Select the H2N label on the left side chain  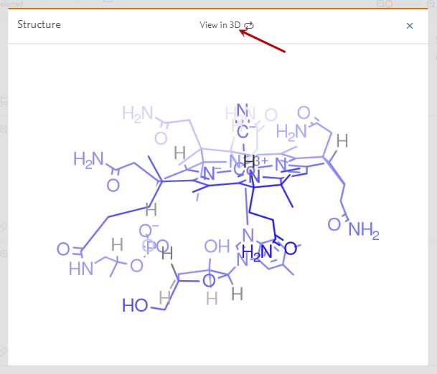88,158
